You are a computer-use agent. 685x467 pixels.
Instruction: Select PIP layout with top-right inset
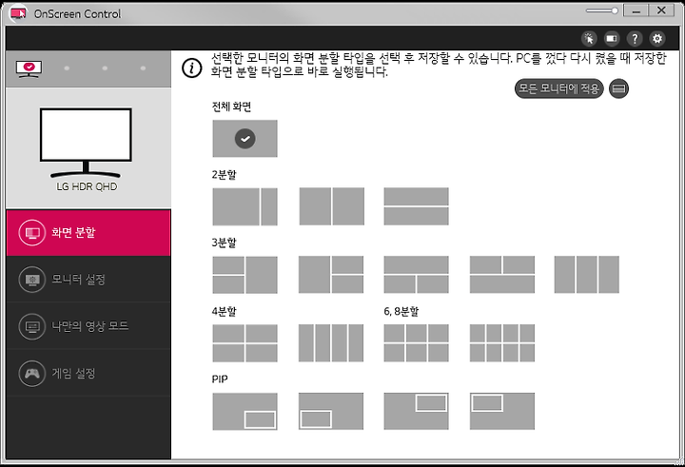tap(417, 412)
